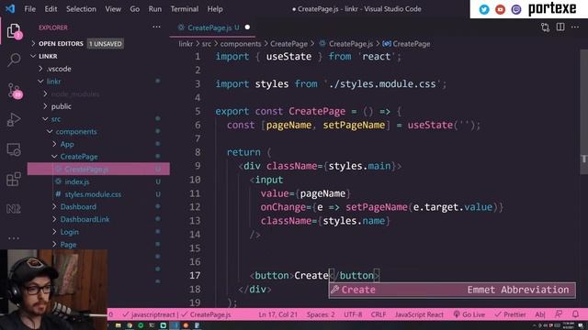Open the Selection menu

[x=81, y=8]
